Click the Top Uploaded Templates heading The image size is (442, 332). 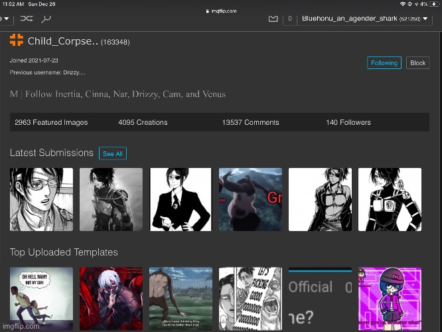64,252
